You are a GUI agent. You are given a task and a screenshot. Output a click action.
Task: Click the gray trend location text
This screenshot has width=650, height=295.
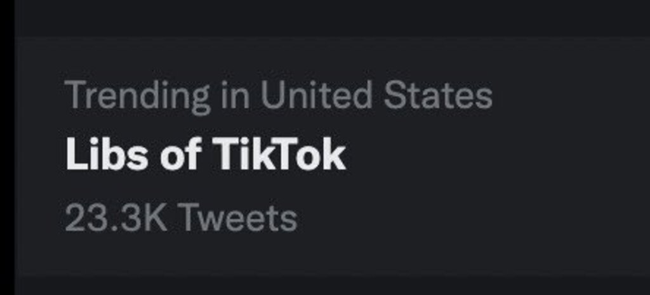coord(279,96)
